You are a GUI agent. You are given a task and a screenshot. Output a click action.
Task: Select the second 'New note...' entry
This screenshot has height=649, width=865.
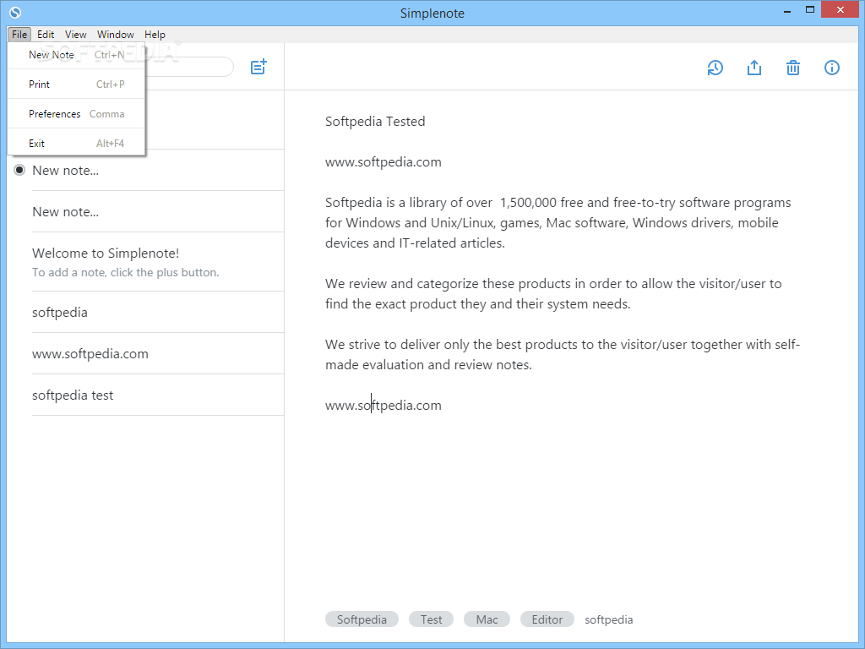pos(158,212)
